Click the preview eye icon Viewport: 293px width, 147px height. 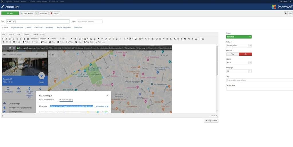pyautogui.click(x=7, y=42)
